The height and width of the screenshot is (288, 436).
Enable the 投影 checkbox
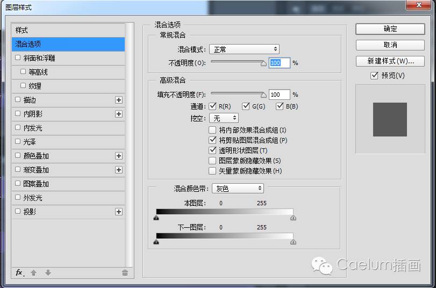pyautogui.click(x=18, y=211)
